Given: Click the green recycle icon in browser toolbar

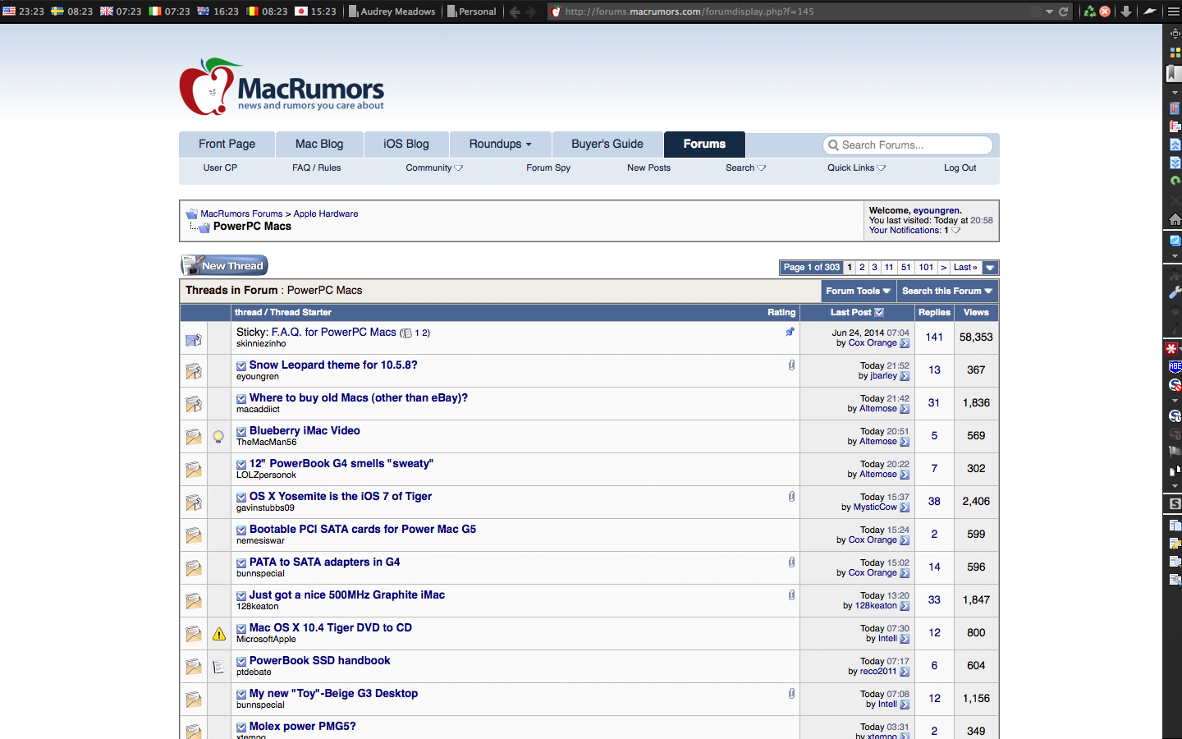Looking at the screenshot, I should pyautogui.click(x=1089, y=11).
